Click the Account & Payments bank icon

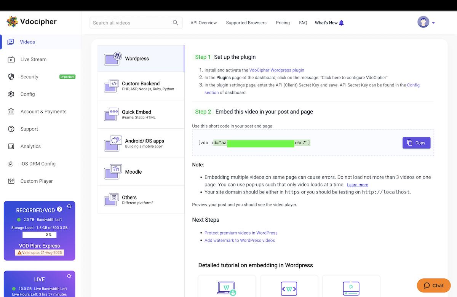pyautogui.click(x=11, y=112)
